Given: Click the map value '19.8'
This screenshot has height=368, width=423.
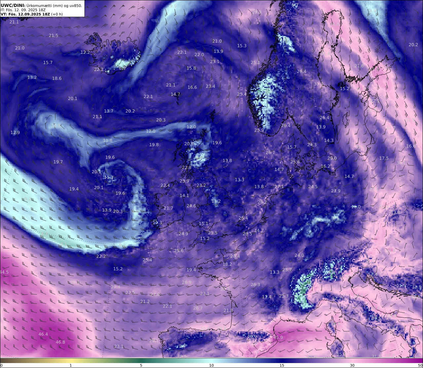Looking at the screenshot, I should 154,145.
